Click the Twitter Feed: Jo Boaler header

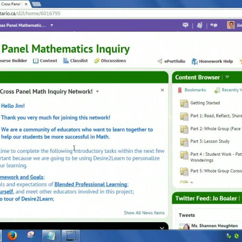pyautogui.click(x=206, y=198)
